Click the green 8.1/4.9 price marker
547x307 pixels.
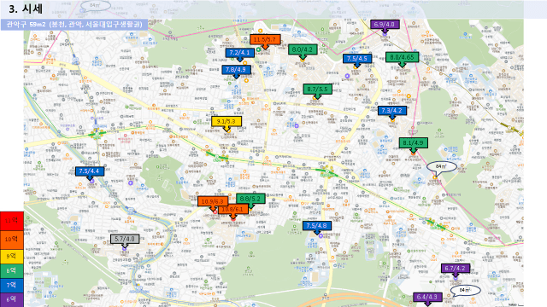click(414, 142)
